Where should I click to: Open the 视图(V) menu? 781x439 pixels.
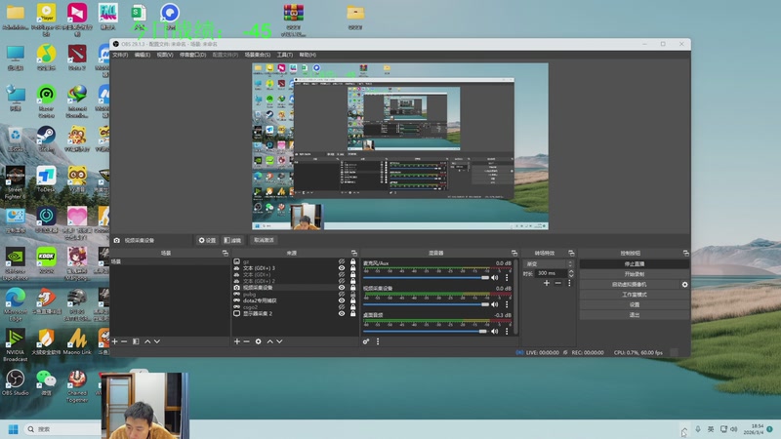tap(165, 55)
